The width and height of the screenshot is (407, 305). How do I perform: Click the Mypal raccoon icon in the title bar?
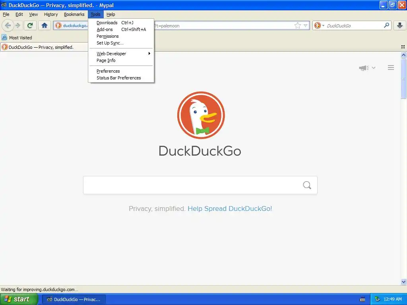[4, 5]
